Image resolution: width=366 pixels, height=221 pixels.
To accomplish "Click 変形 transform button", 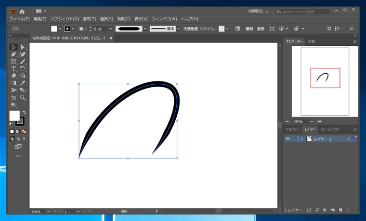I will point(261,29).
